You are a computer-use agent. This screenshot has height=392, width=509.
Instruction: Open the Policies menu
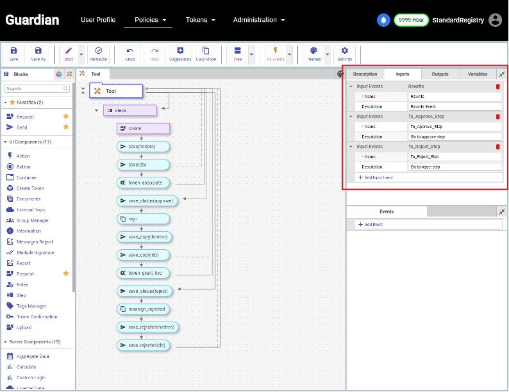coord(150,20)
